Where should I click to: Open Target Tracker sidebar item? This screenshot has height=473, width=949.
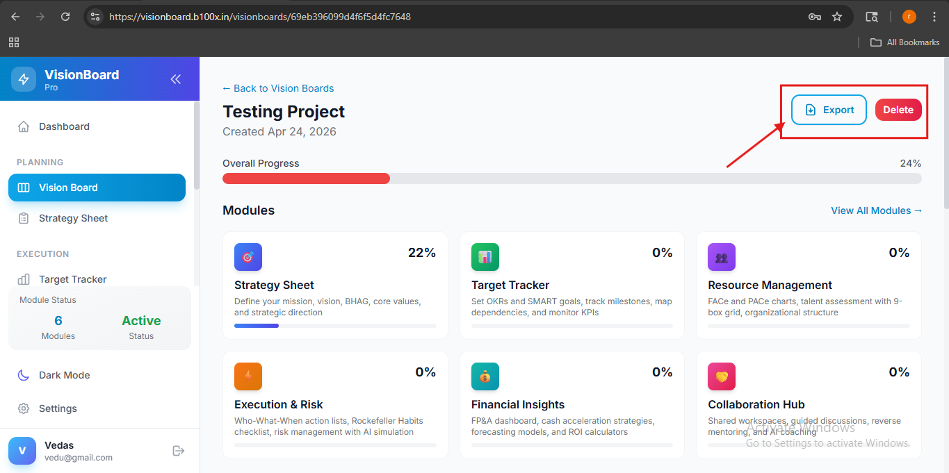[x=97, y=279]
